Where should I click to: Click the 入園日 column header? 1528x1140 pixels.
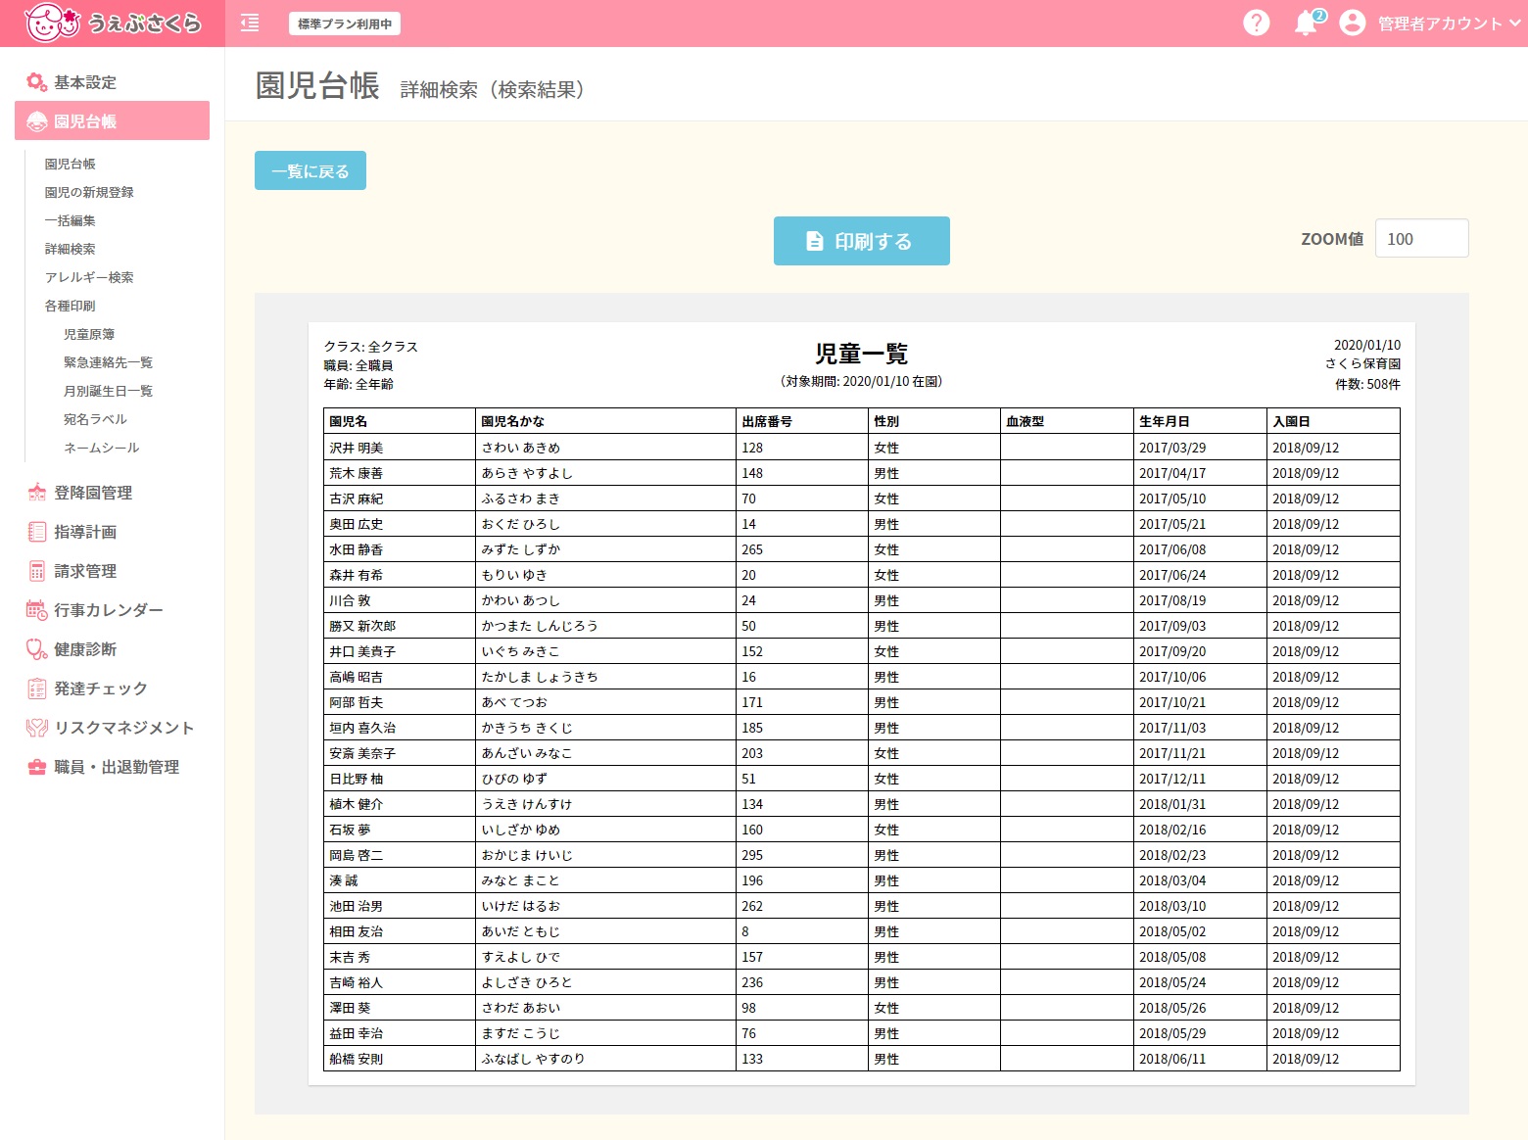click(1333, 421)
